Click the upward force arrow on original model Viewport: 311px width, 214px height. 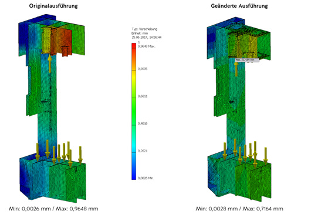(x=50, y=63)
